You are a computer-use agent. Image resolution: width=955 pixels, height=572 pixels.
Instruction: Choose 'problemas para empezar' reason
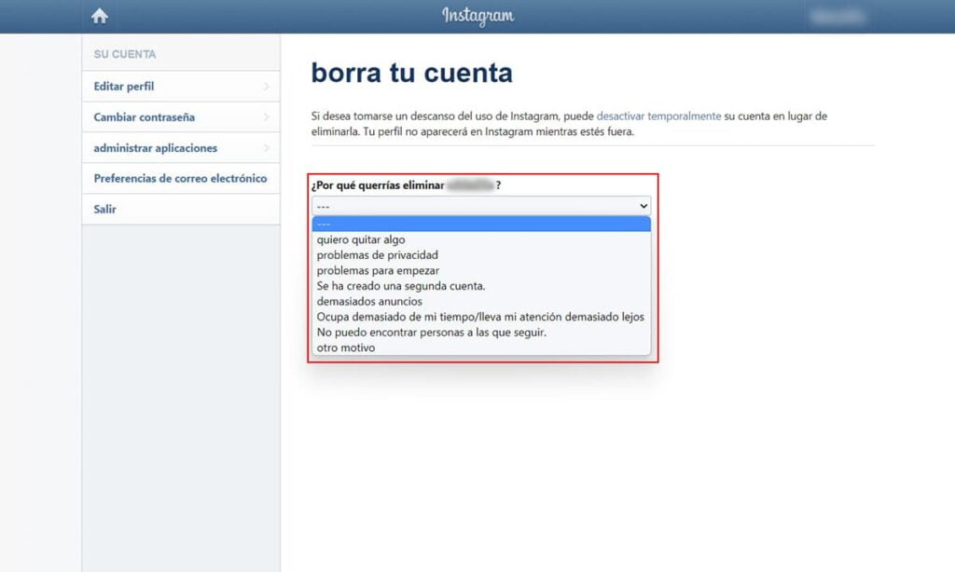[x=481, y=271]
